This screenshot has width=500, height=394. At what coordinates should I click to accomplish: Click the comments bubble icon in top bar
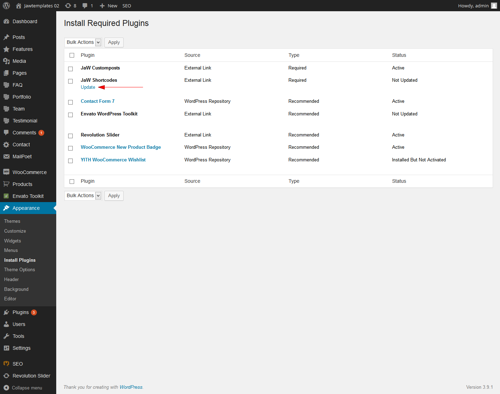coord(85,6)
